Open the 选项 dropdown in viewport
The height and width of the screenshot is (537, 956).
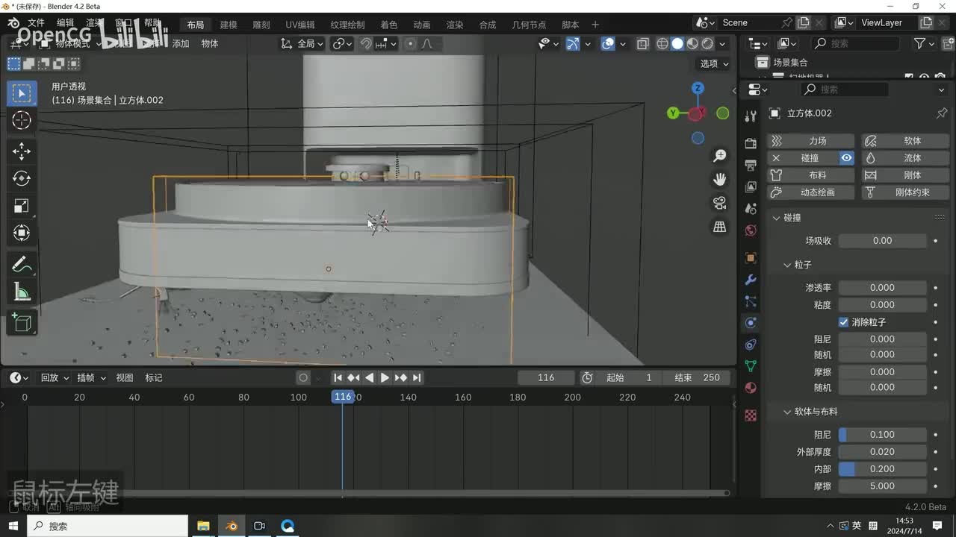point(714,63)
